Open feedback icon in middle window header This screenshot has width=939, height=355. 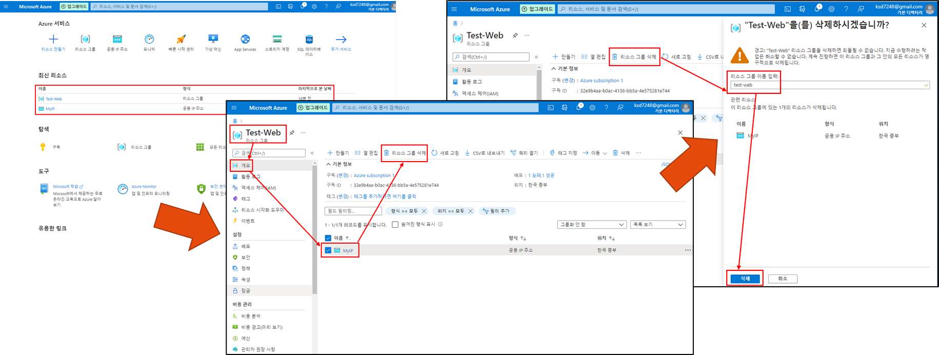620,108
